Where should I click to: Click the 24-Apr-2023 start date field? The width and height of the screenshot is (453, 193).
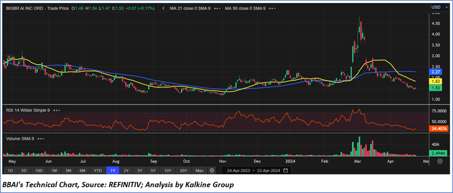[x=239, y=170]
